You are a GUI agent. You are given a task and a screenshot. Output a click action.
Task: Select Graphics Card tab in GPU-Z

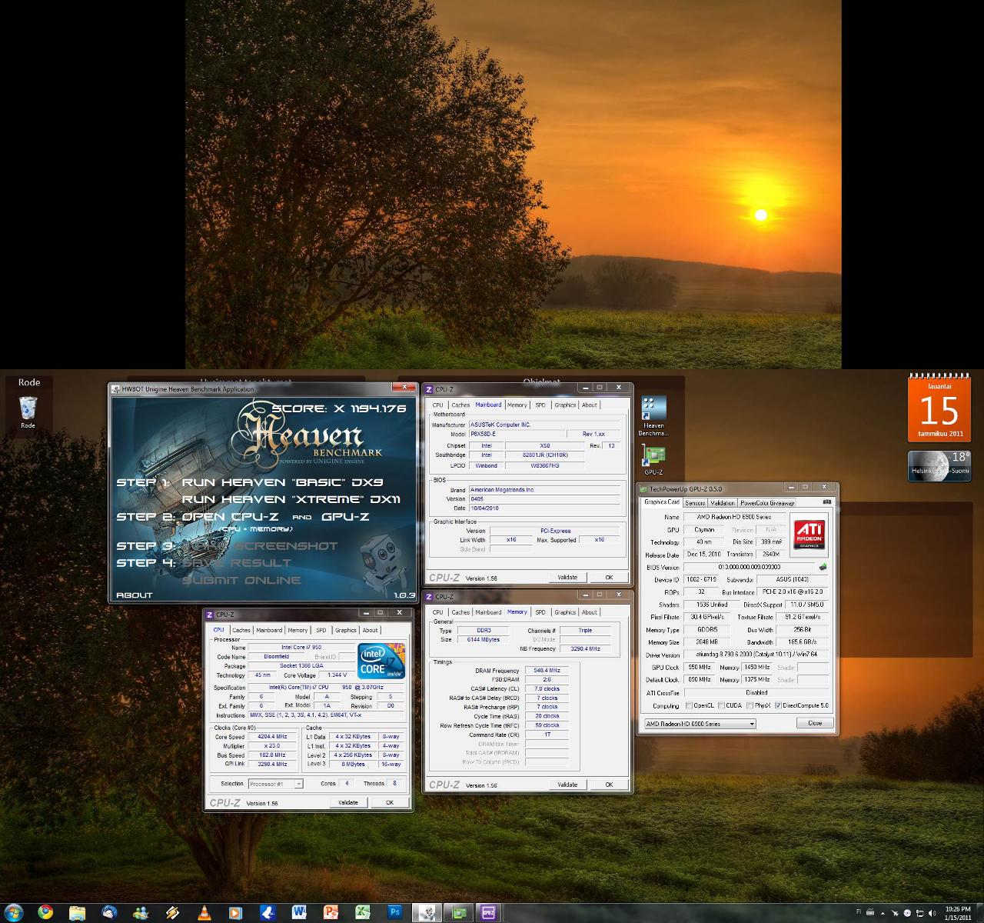[x=662, y=502]
